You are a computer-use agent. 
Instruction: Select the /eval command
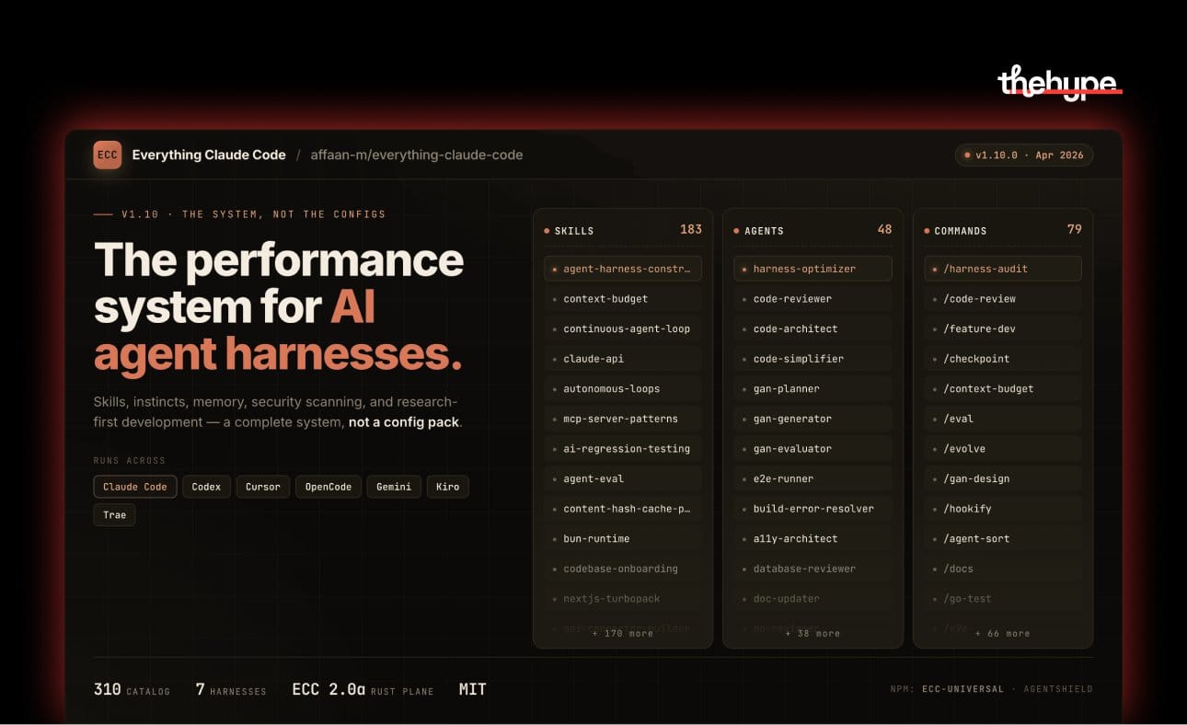(x=1003, y=419)
